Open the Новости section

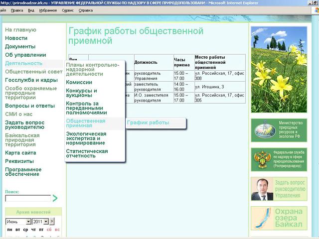tap(16, 38)
